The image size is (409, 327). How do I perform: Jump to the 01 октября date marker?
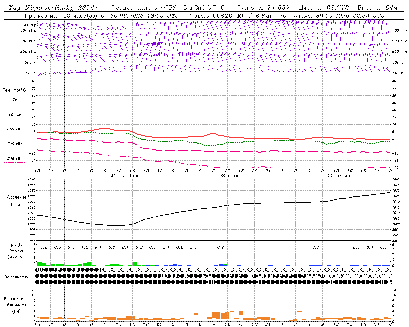[x=124, y=176]
